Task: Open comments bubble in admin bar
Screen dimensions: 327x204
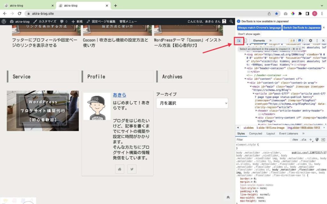Action: click(x=64, y=21)
